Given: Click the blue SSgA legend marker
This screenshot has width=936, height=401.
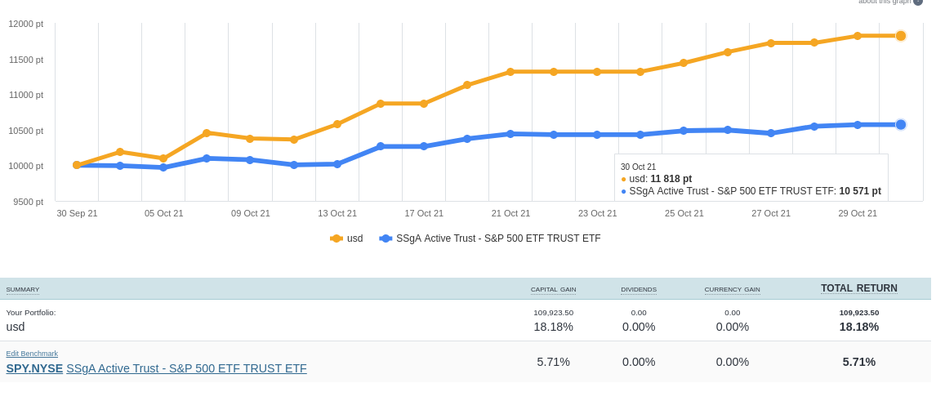Looking at the screenshot, I should [386, 238].
